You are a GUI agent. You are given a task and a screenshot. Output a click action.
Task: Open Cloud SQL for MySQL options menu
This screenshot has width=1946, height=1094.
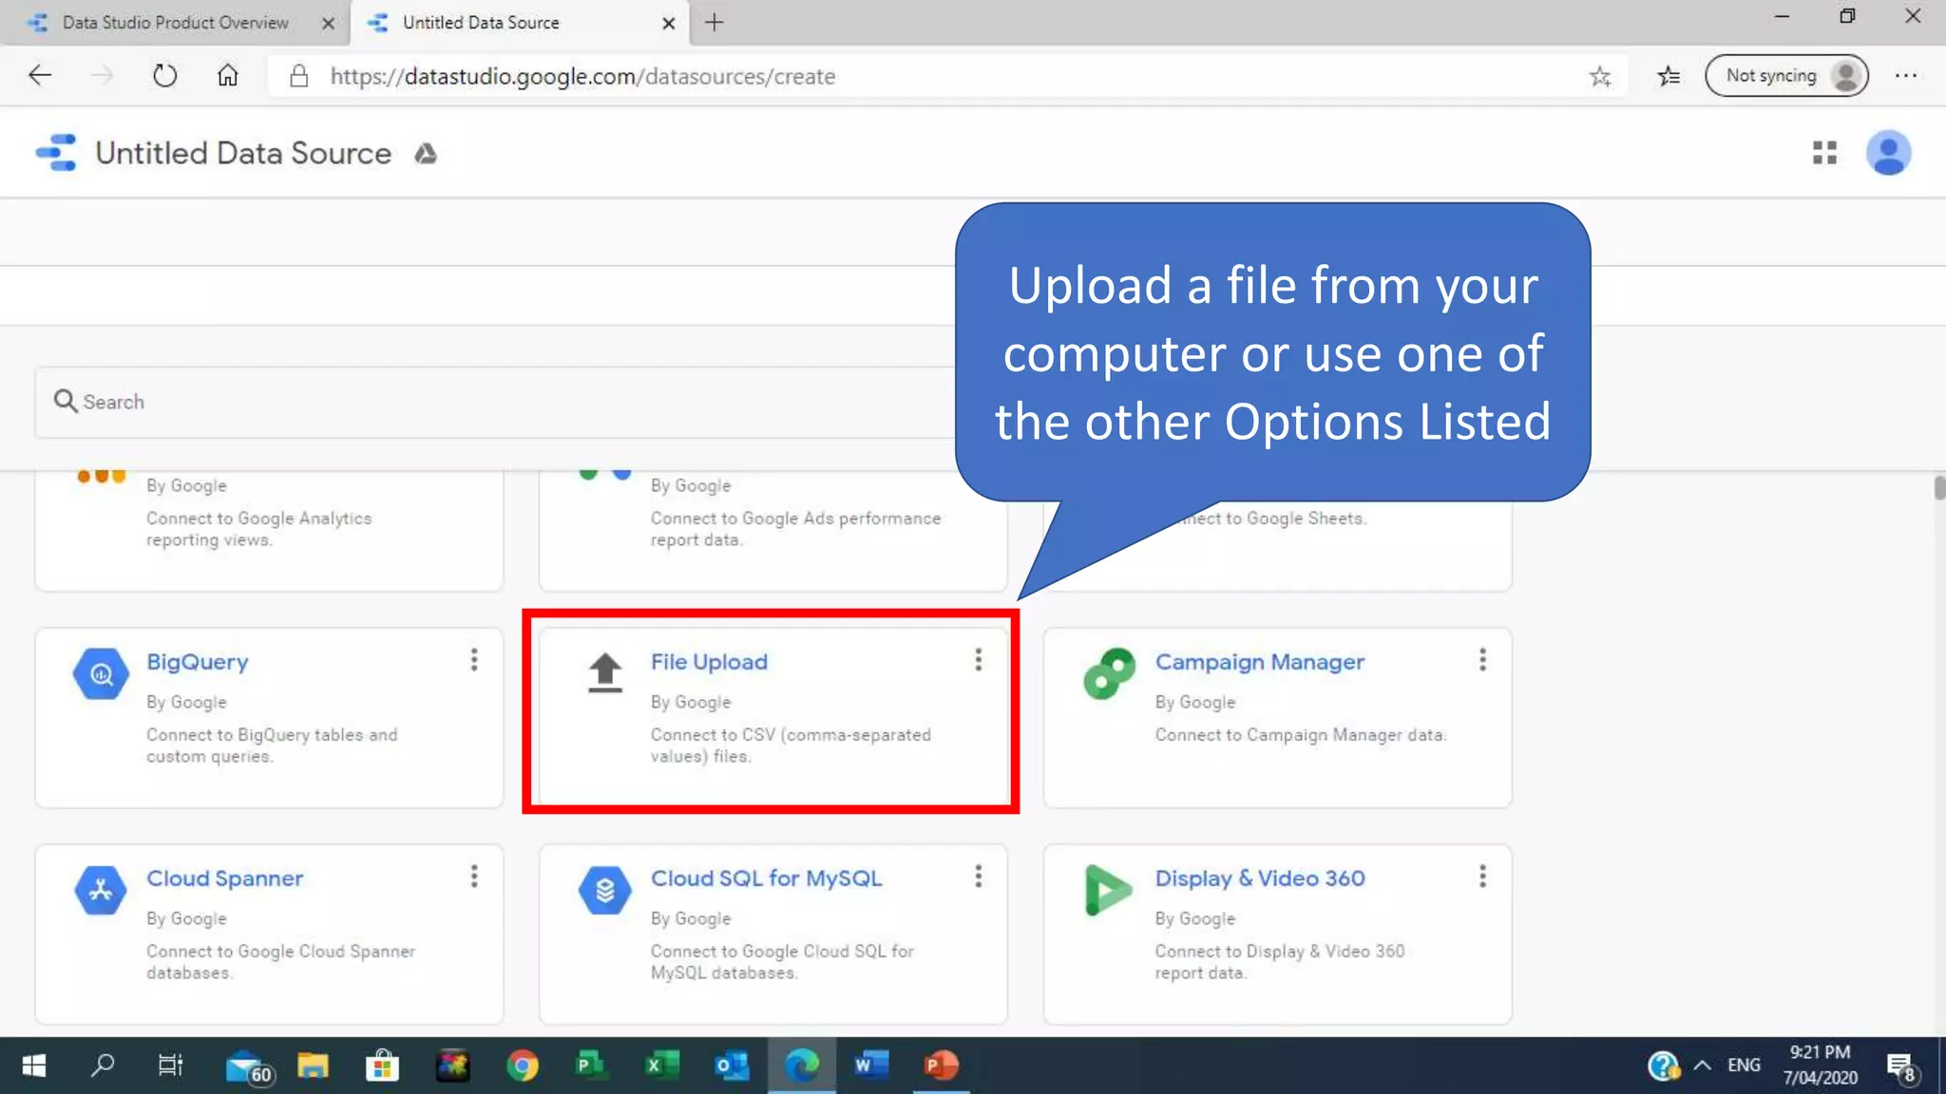pos(979,877)
